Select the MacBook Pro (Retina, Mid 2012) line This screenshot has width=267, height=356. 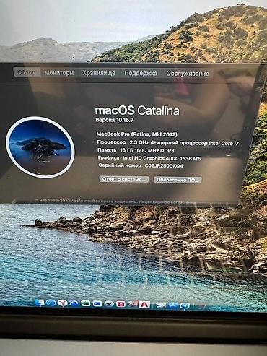point(137,134)
